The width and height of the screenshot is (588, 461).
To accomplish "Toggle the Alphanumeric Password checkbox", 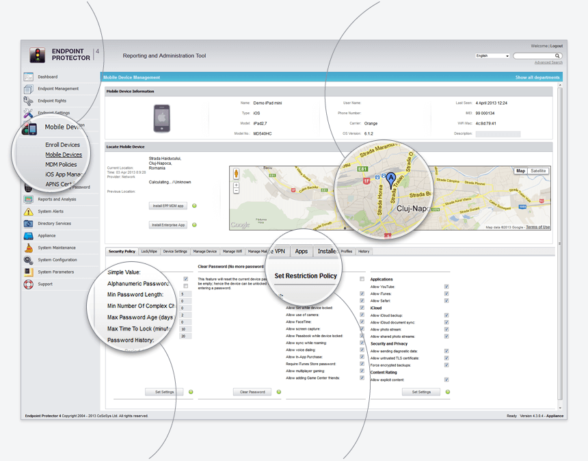I will pos(185,286).
